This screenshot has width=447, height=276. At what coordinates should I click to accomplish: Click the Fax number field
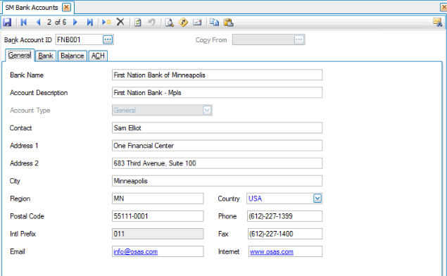[x=285, y=234]
